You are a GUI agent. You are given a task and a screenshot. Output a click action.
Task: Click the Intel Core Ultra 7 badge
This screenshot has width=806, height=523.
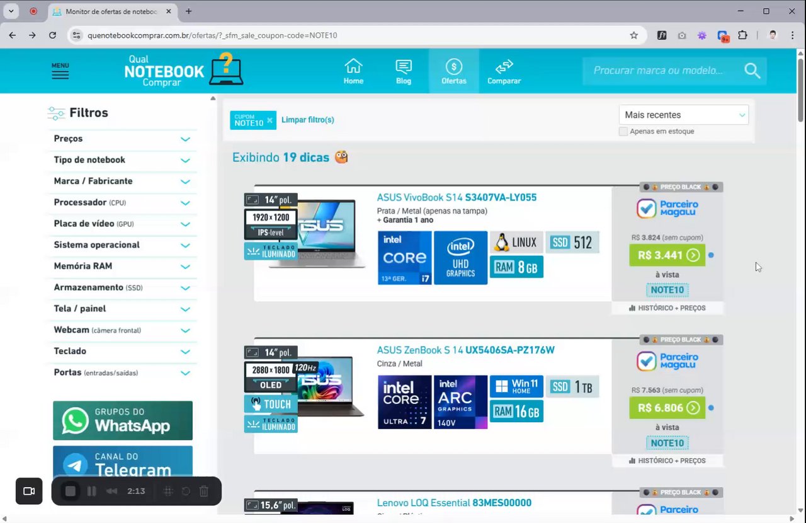pos(405,402)
